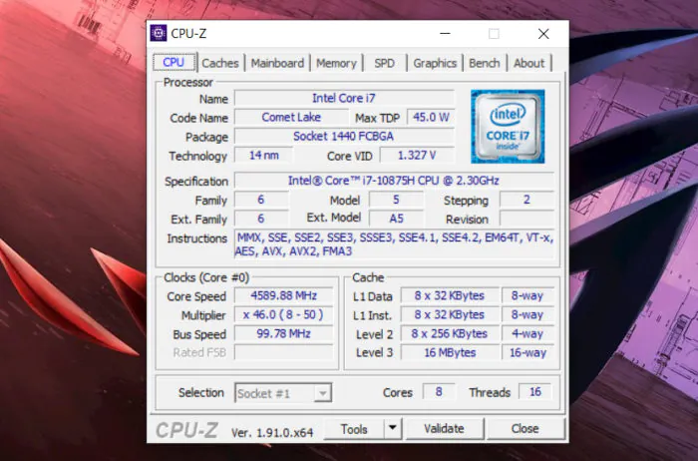
Task: Open the Mainboard tab
Action: point(277,63)
